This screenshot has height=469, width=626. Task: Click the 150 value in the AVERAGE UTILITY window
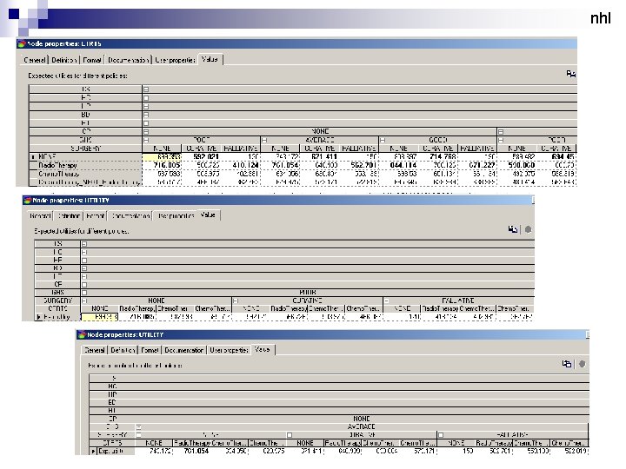tap(468, 451)
